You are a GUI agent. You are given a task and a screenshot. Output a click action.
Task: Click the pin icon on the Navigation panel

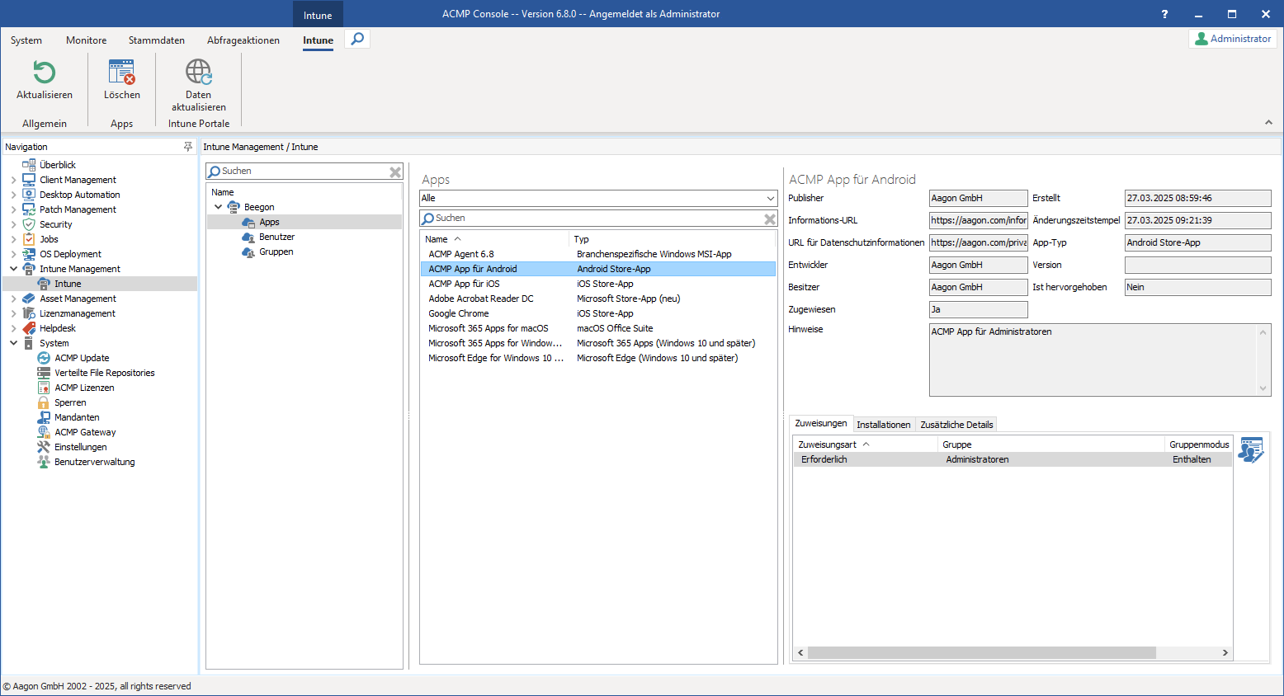[x=188, y=146]
